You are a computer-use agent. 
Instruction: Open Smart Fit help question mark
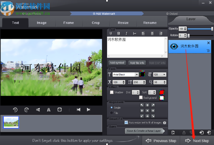(x=164, y=123)
